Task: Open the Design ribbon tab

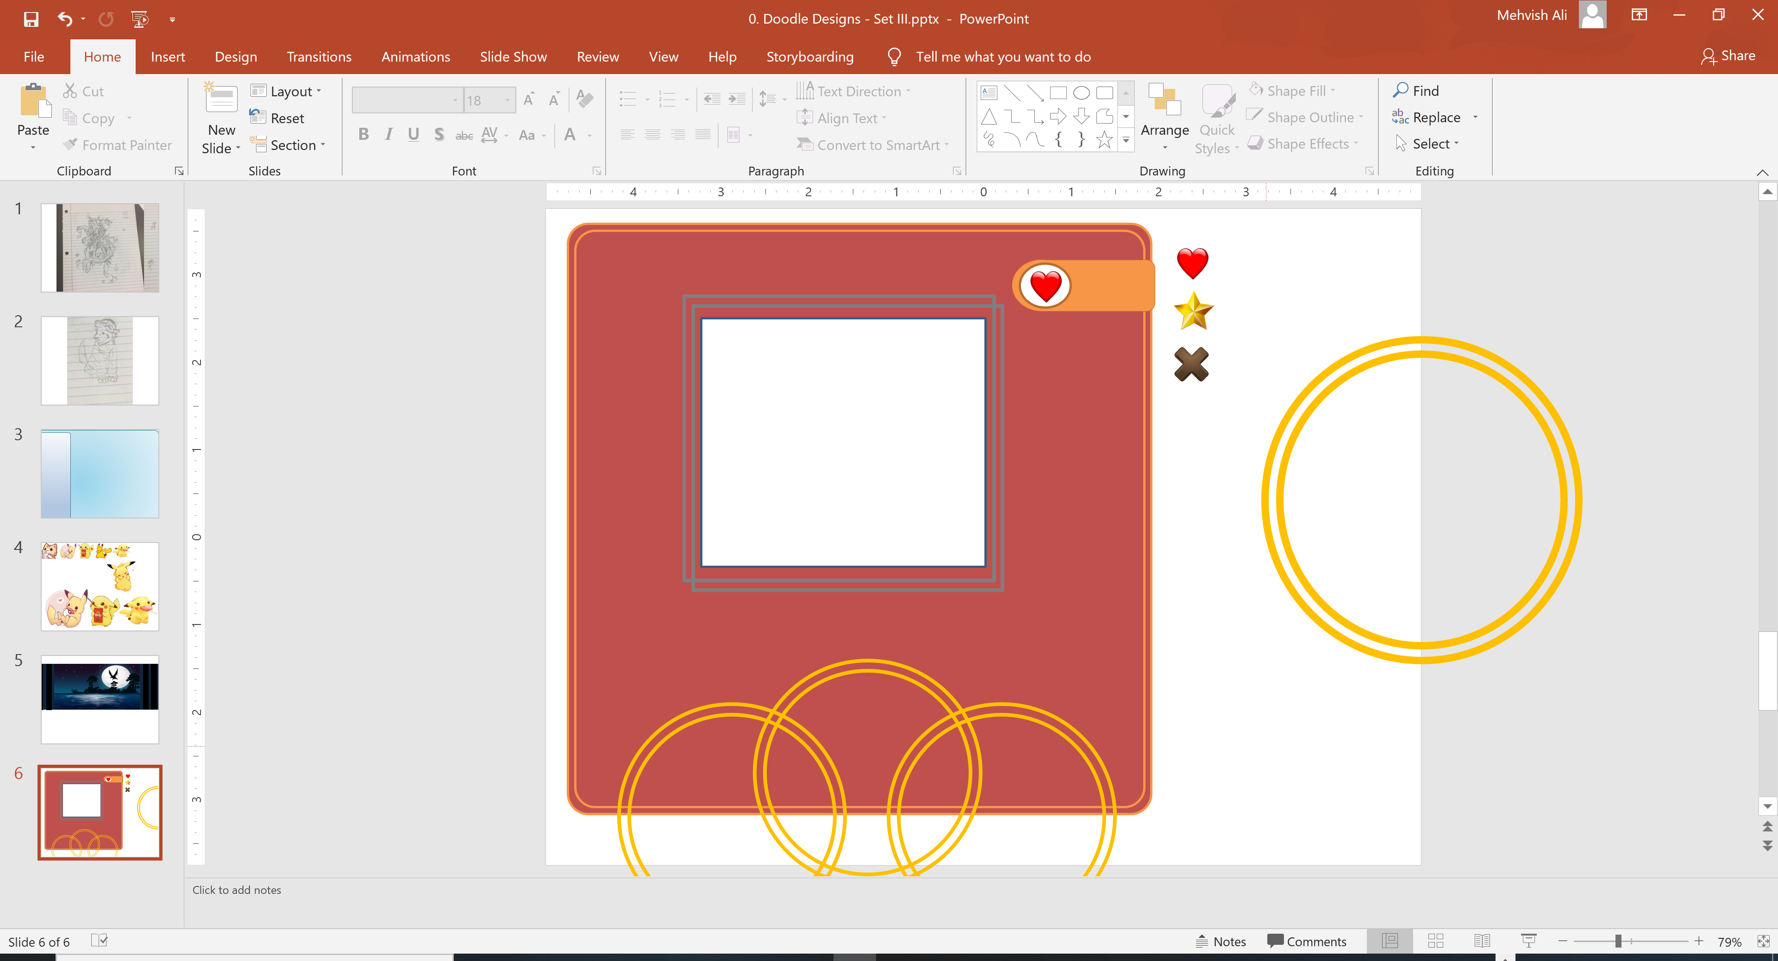Action: 235,56
